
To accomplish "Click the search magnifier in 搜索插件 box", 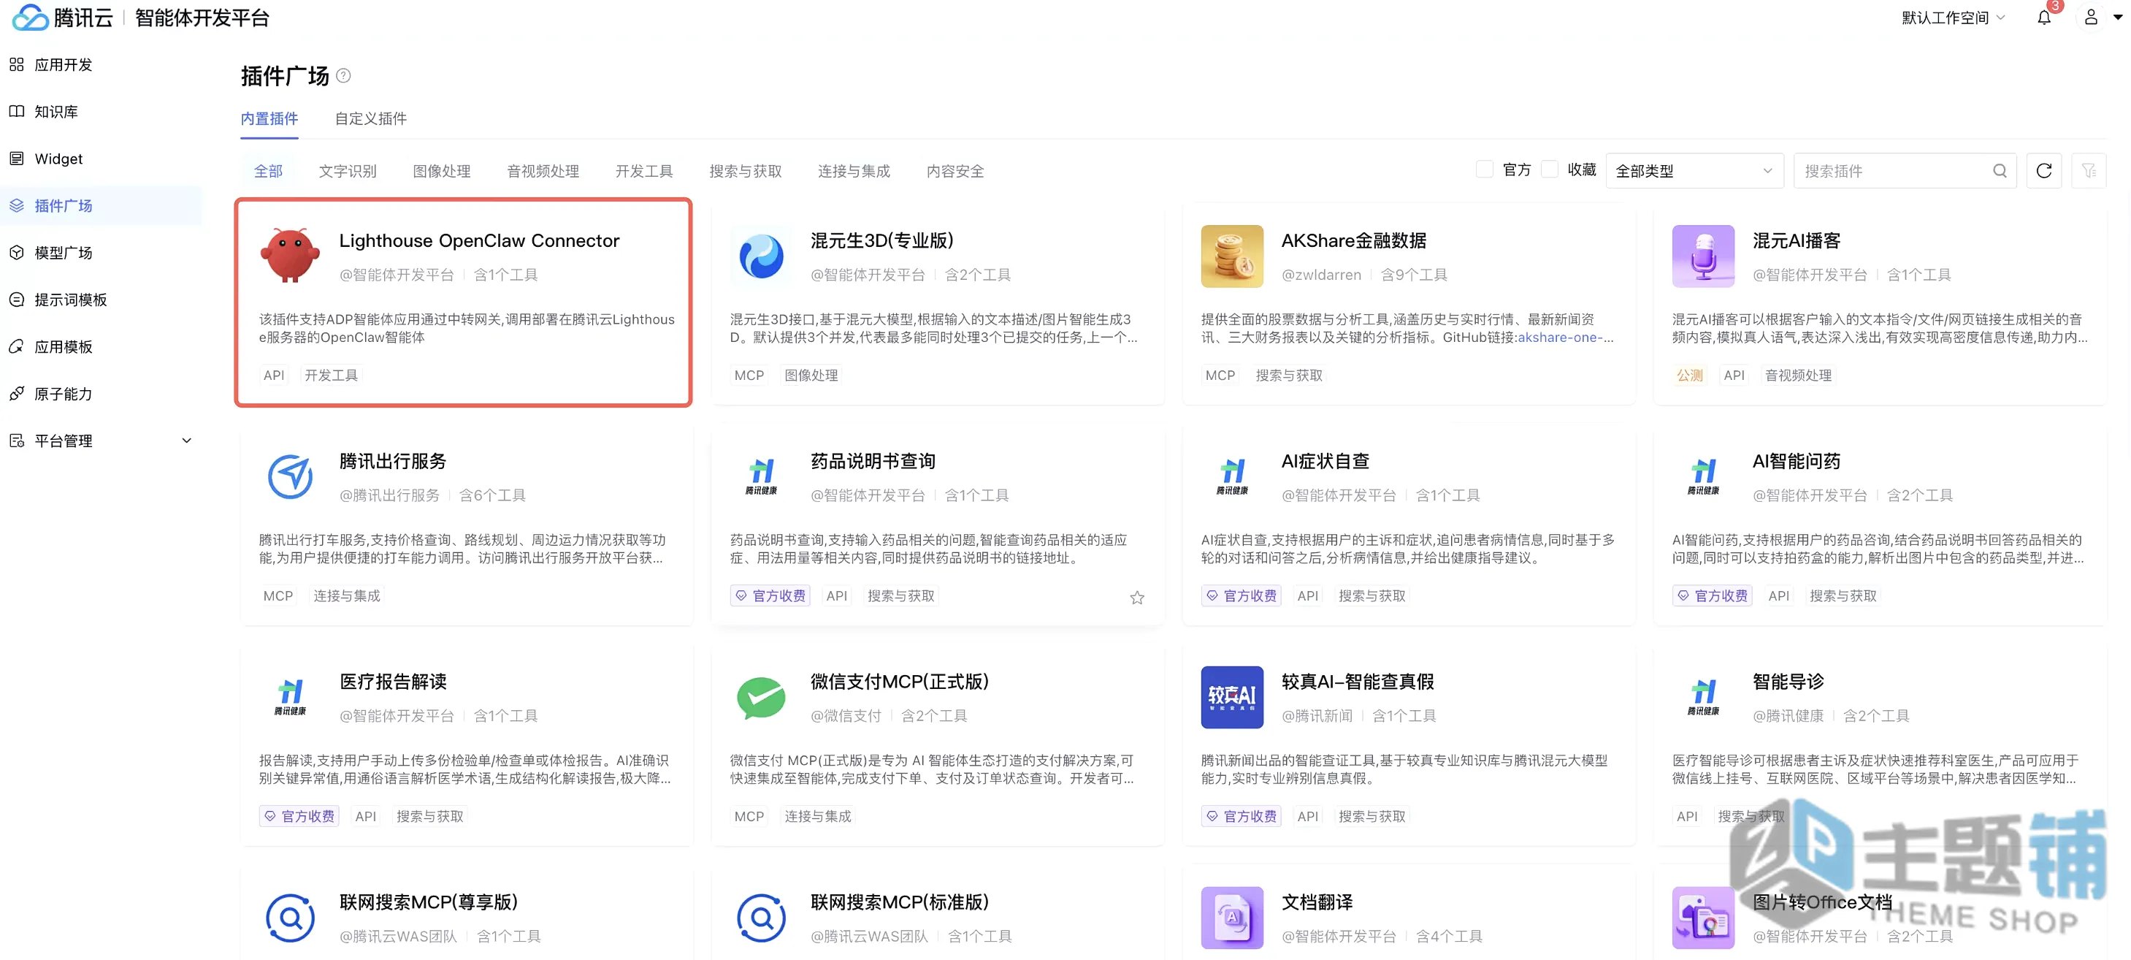I will pyautogui.click(x=1999, y=170).
